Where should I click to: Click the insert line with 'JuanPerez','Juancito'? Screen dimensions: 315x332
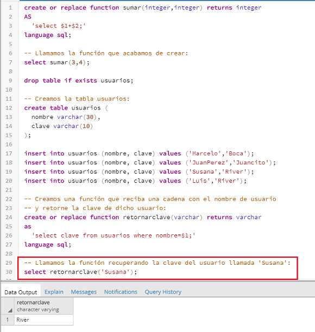(150, 162)
